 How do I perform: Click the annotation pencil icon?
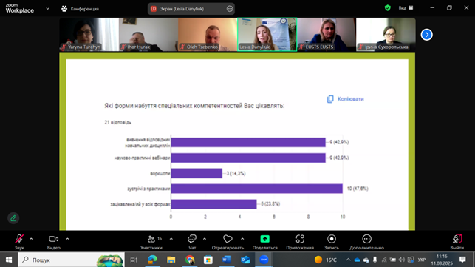13,218
